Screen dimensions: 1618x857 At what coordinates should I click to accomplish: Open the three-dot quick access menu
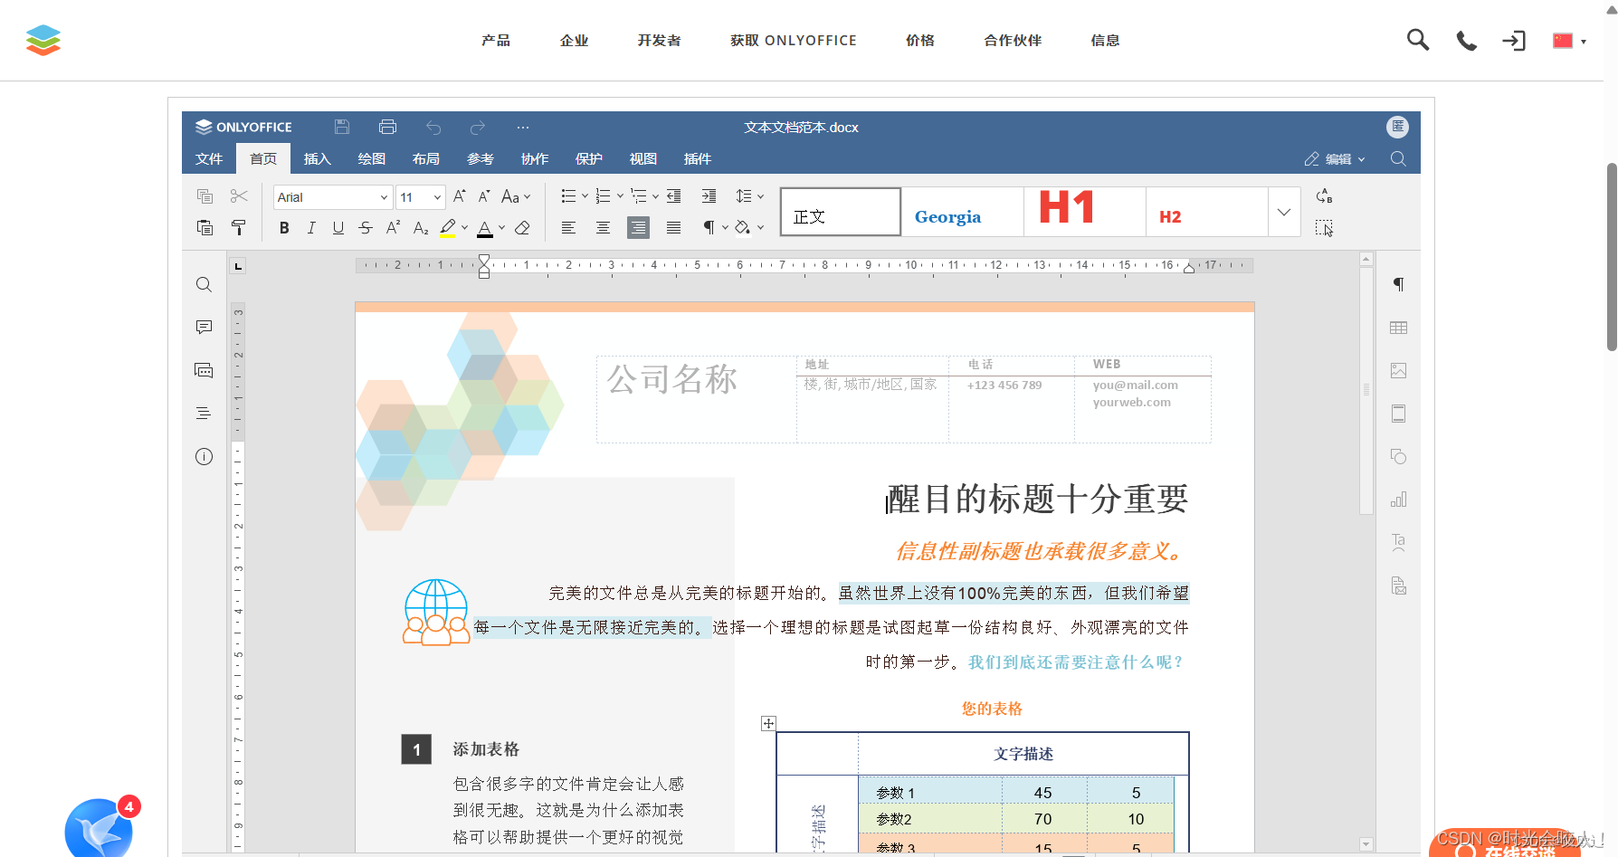tap(523, 127)
